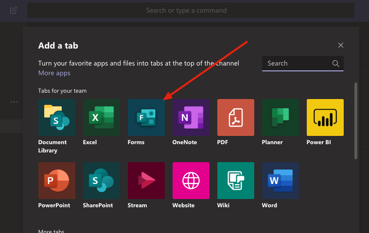Click the Add a tab title

pos(58,46)
